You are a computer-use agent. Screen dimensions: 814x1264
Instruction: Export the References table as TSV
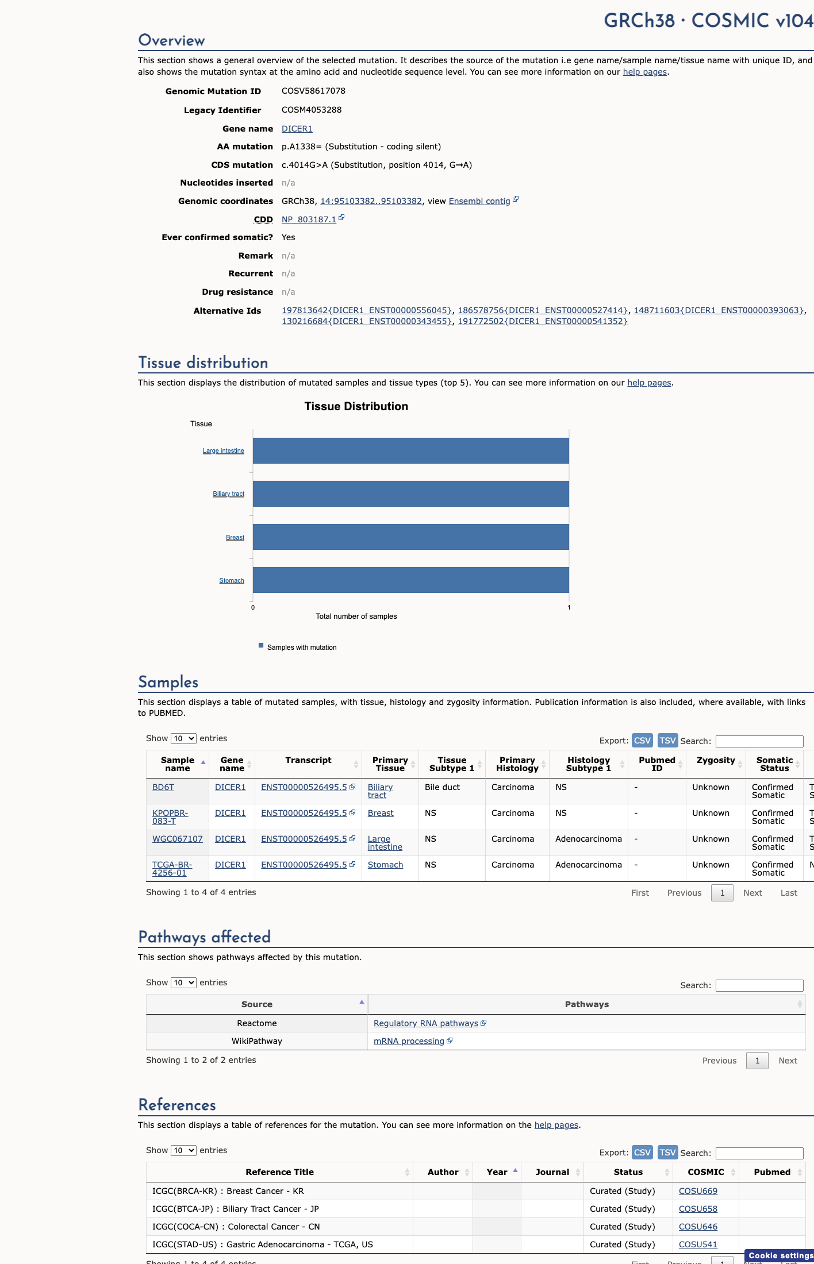[667, 1153]
